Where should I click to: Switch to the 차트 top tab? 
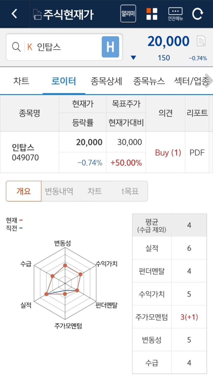click(21, 81)
